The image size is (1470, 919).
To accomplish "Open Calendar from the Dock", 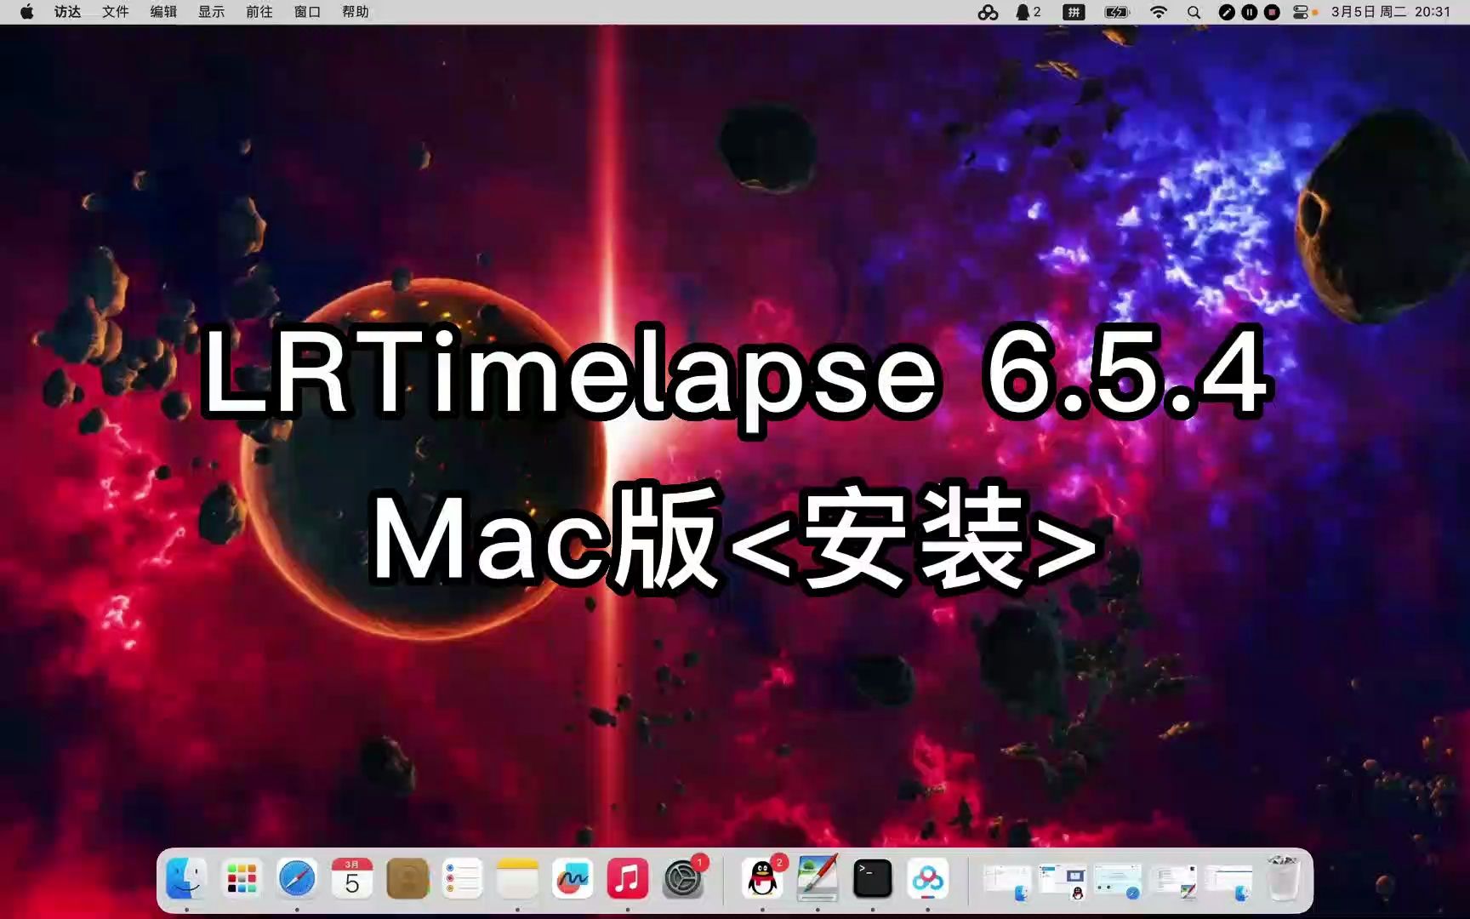I will tap(352, 878).
